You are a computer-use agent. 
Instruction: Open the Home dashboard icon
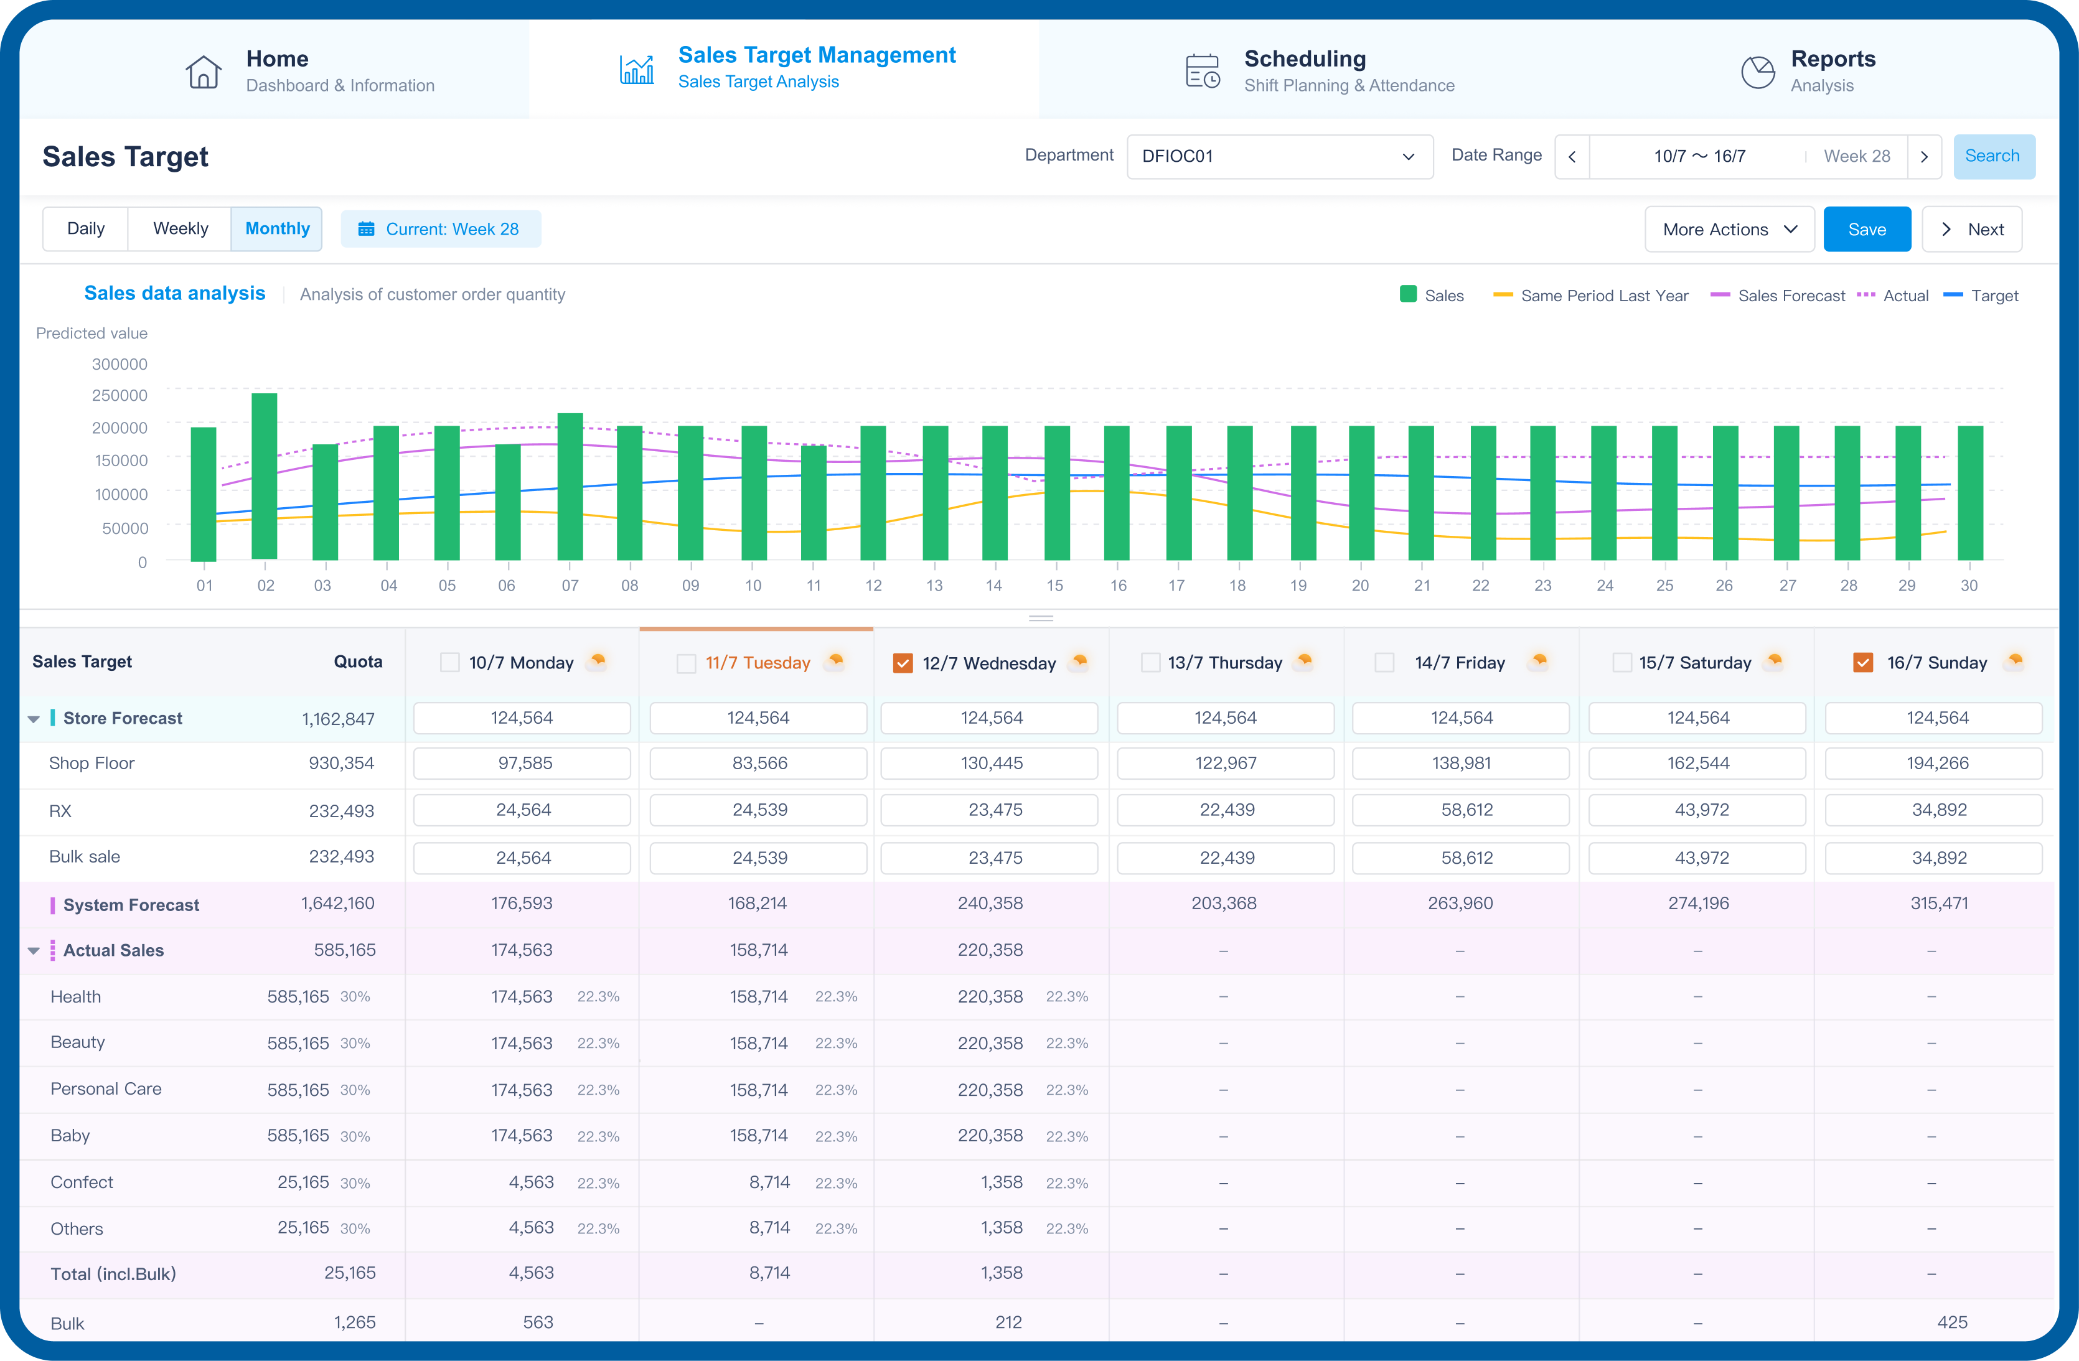point(204,71)
